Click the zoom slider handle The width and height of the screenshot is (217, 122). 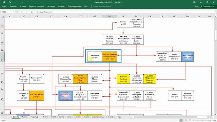pyautogui.click(x=202, y=120)
